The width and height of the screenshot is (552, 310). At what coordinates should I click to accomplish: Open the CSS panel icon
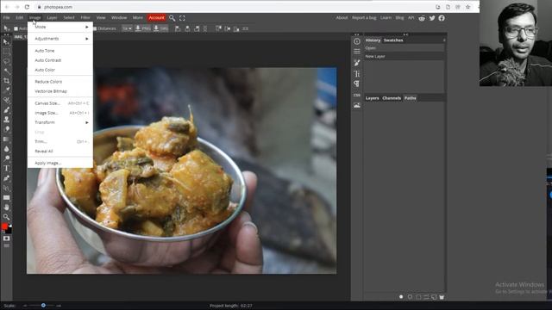pos(356,95)
